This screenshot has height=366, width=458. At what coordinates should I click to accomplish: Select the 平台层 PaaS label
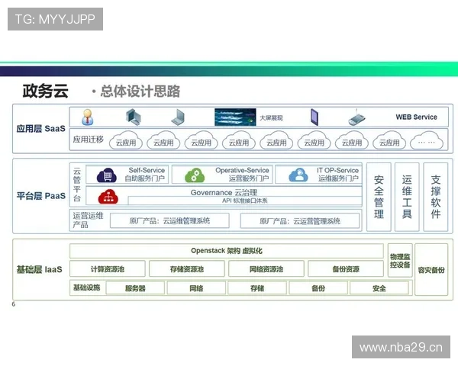click(x=41, y=196)
